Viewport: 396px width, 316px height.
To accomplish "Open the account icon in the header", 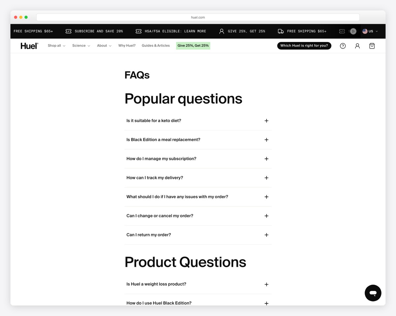I will coord(357,46).
